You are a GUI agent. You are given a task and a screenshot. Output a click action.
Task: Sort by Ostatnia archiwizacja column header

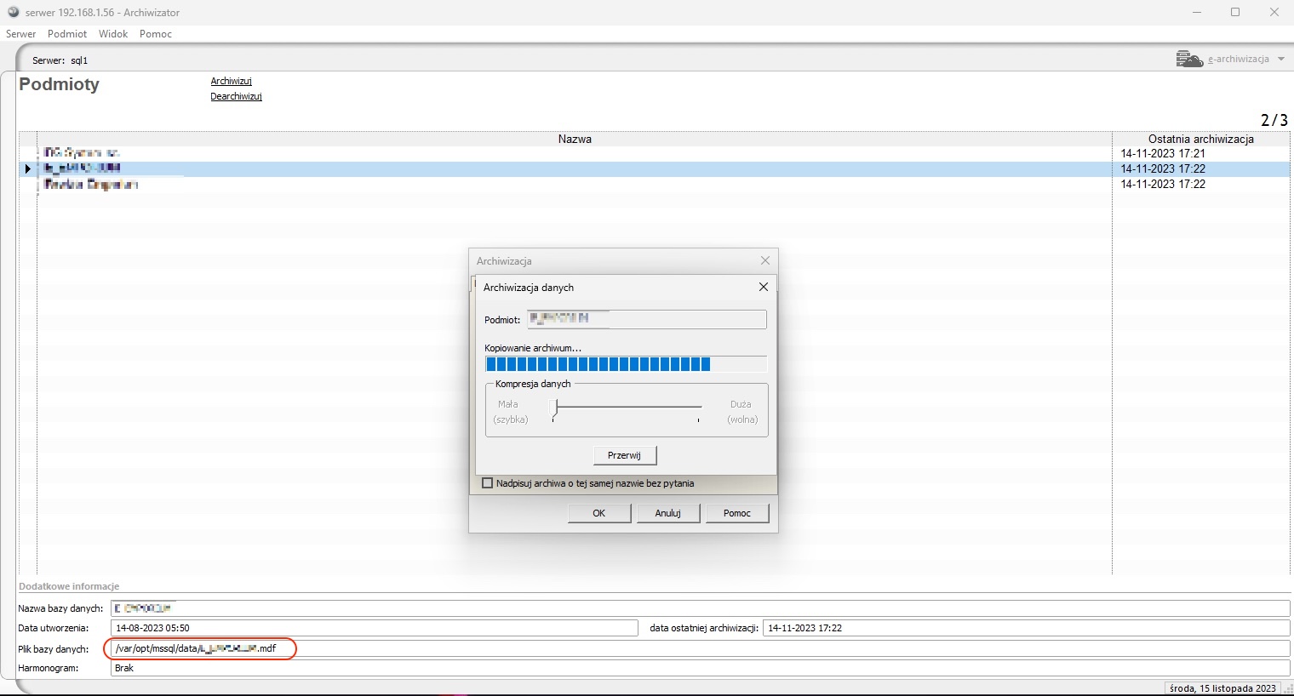pyautogui.click(x=1200, y=139)
